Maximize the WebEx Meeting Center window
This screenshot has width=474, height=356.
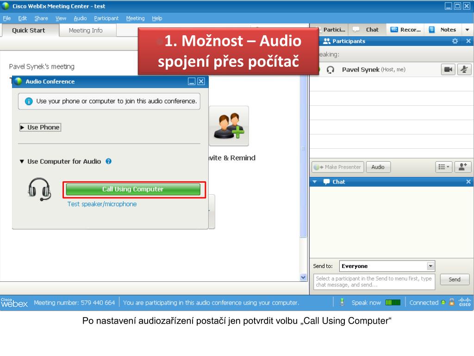(458, 6)
